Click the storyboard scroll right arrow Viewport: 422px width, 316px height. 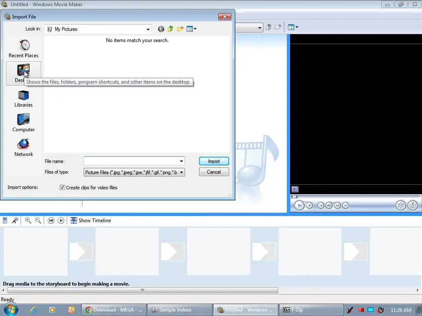pyautogui.click(x=418, y=290)
